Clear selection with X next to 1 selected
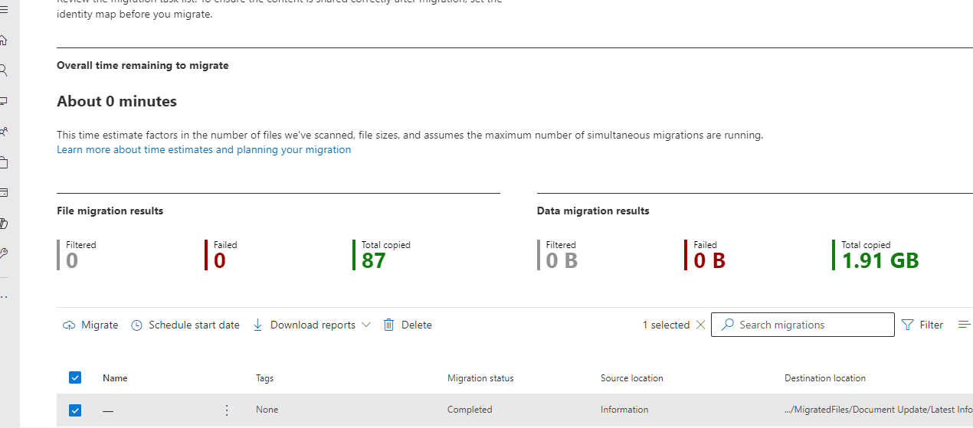Image resolution: width=973 pixels, height=428 pixels. click(x=699, y=325)
